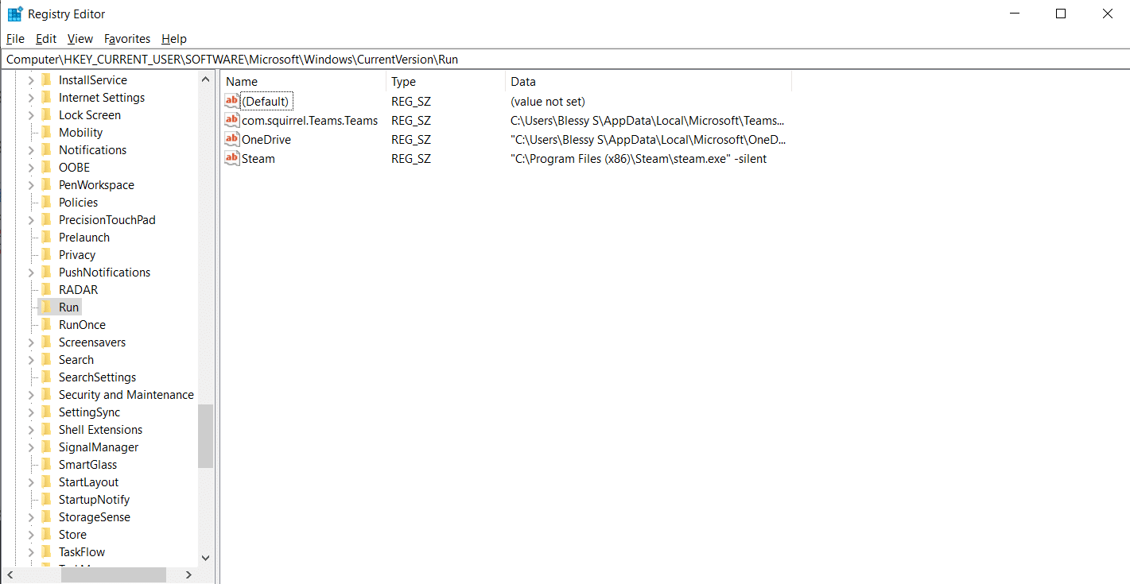Select the Steam value name
1130x584 pixels.
tap(258, 159)
